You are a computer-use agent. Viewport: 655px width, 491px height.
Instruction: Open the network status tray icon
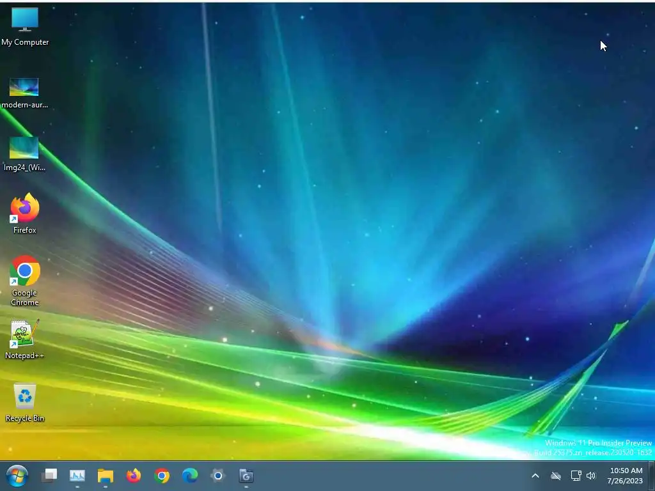576,476
